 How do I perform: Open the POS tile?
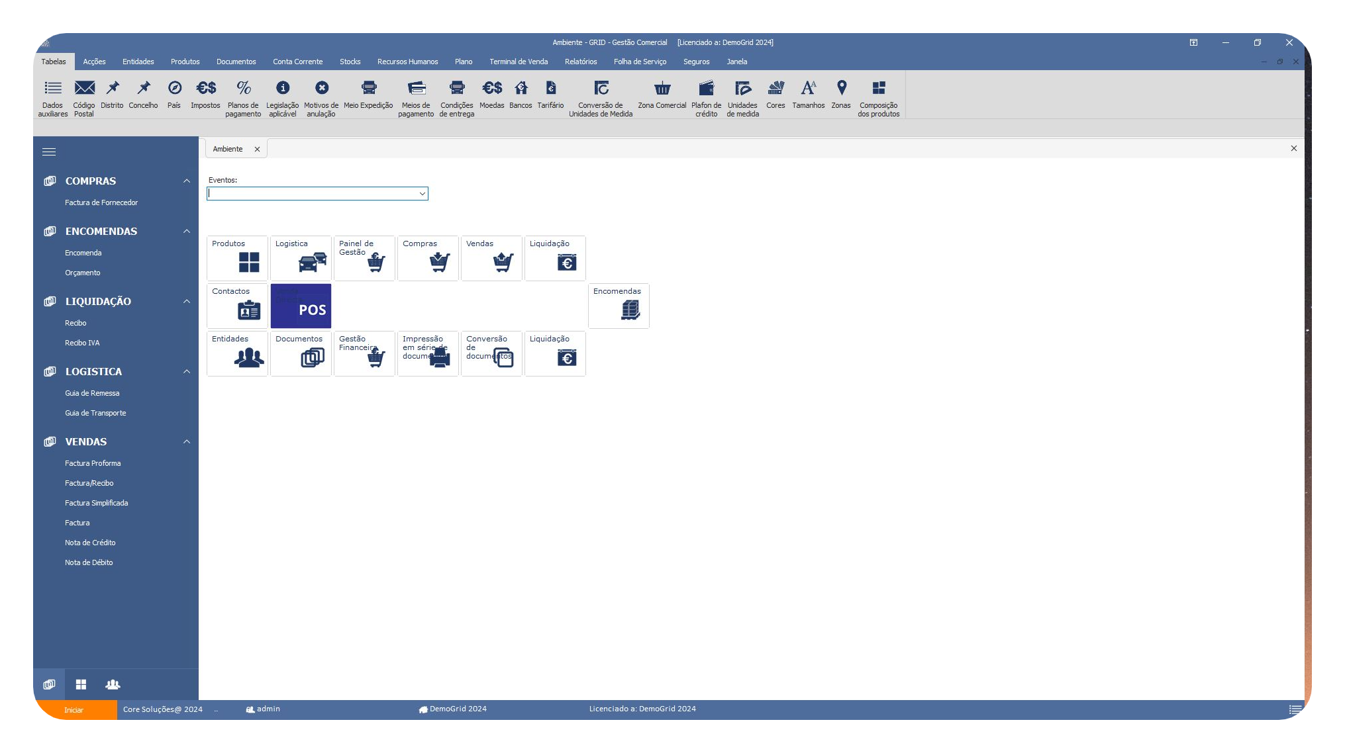[x=301, y=306]
